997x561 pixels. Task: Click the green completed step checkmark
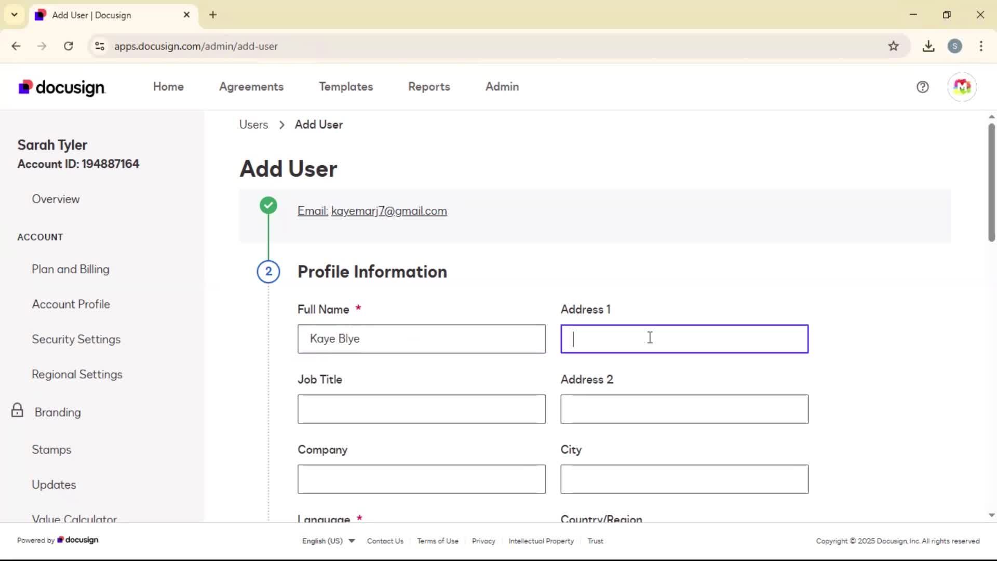[x=268, y=205]
